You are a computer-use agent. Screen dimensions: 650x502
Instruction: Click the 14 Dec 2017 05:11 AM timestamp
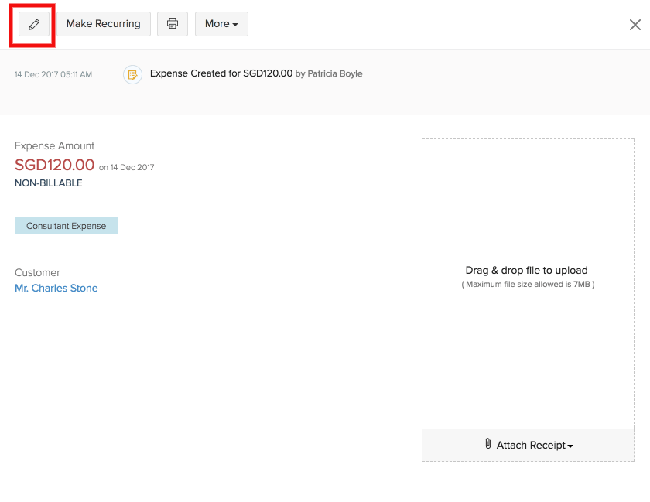[53, 74]
